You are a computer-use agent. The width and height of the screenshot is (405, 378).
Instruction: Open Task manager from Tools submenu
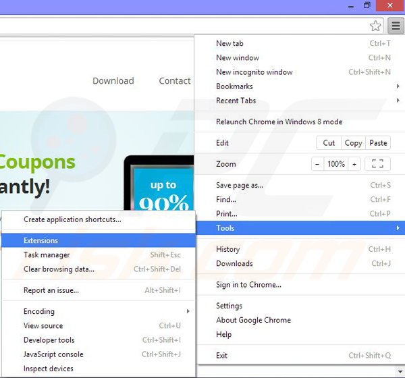pos(99,254)
